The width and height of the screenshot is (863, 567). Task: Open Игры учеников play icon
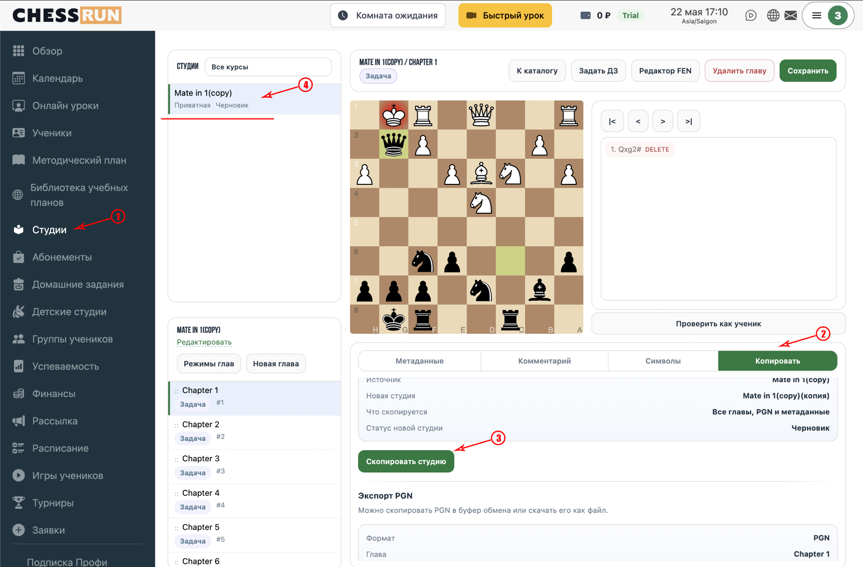click(x=19, y=475)
